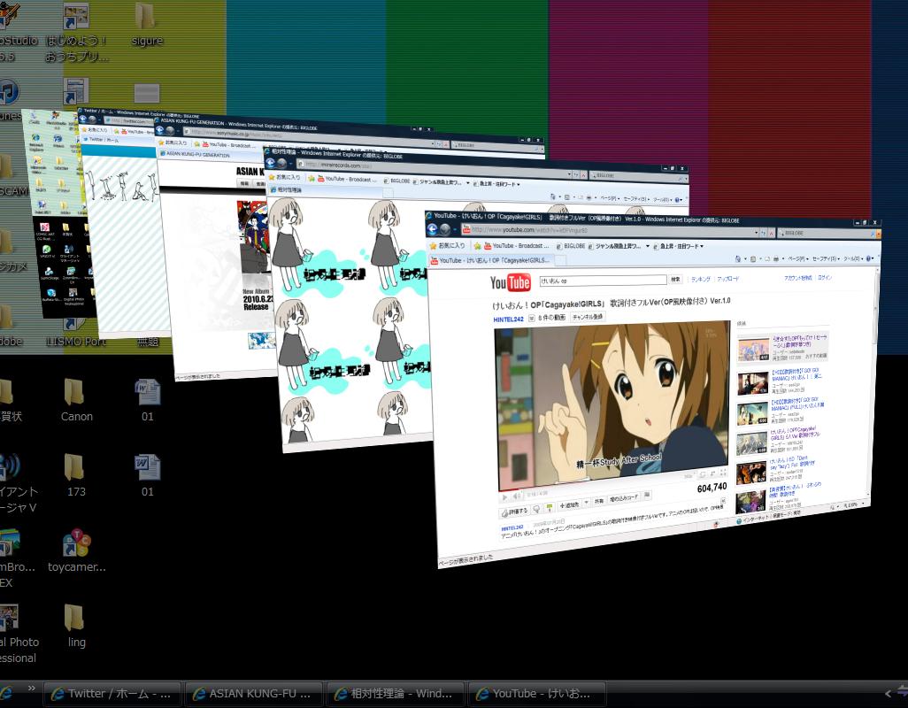Open dropdown next to HINTEL242 channel name
The image size is (908, 708).
[x=531, y=319]
